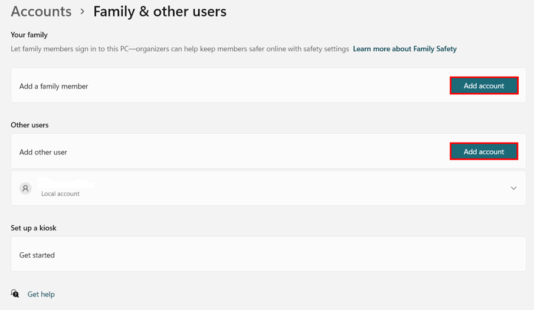Open the Get help link
The height and width of the screenshot is (310, 534).
pos(41,294)
